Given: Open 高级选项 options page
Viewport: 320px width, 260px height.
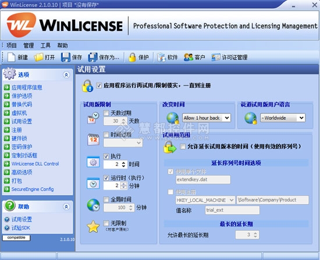Looking at the screenshot, I should pos(22,172).
